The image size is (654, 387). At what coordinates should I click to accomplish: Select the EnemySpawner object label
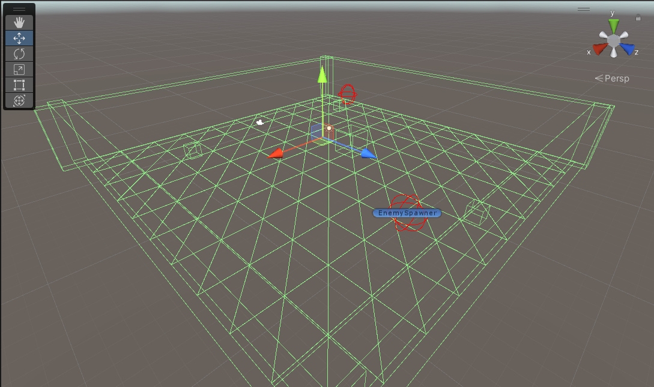tap(407, 213)
